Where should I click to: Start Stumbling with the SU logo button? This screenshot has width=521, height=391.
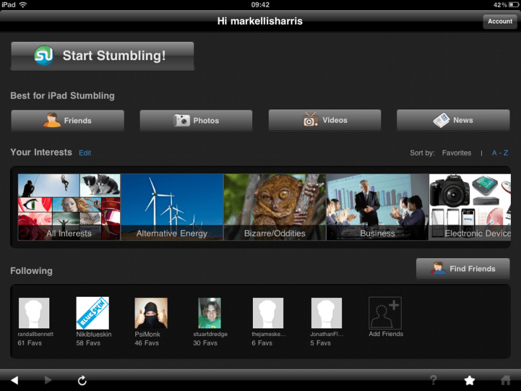click(x=102, y=56)
